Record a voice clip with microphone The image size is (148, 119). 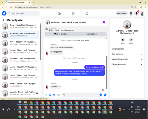tap(46, 95)
